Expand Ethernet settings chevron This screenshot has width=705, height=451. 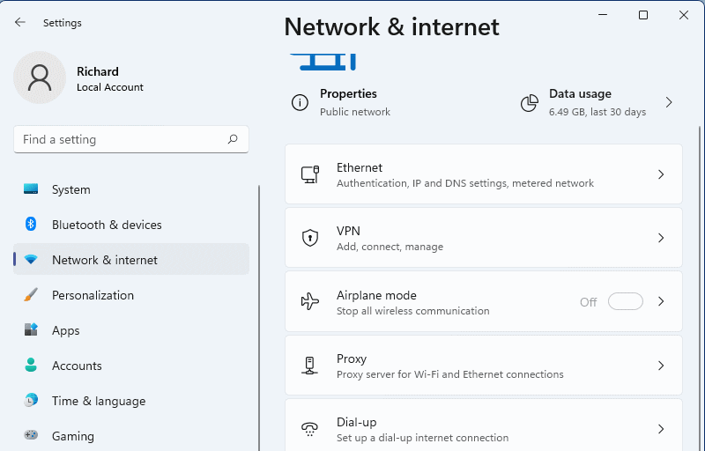[661, 174]
